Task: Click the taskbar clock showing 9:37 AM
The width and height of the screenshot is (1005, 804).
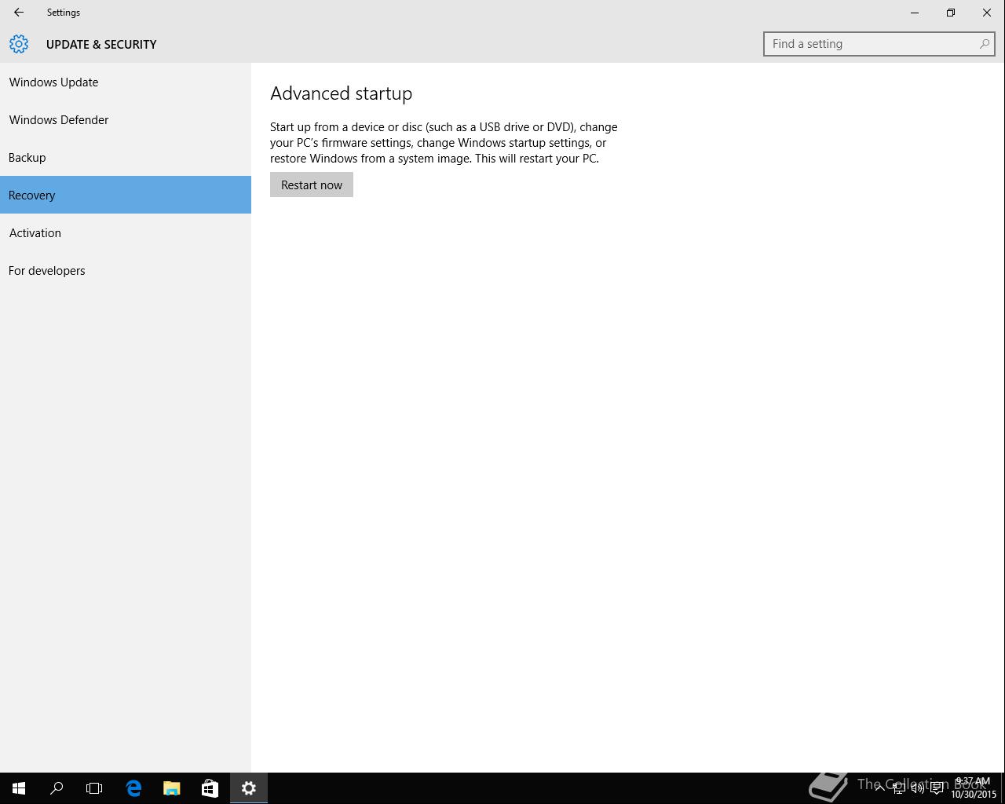Action: (974, 788)
